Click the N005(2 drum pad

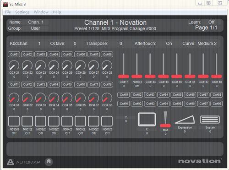point(81,121)
